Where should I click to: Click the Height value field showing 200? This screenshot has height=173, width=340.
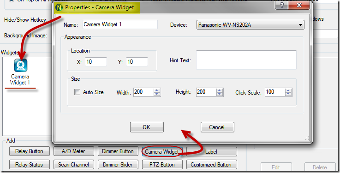tap(206, 92)
